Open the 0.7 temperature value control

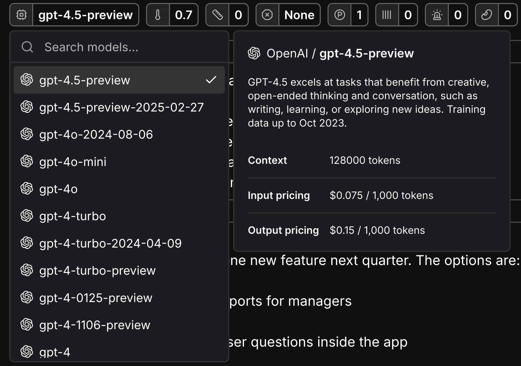(x=183, y=15)
